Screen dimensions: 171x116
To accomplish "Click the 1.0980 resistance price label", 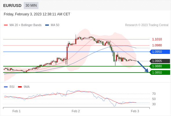I will 157,45.
